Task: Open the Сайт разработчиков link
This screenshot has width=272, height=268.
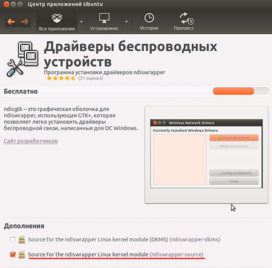Action: [31, 141]
